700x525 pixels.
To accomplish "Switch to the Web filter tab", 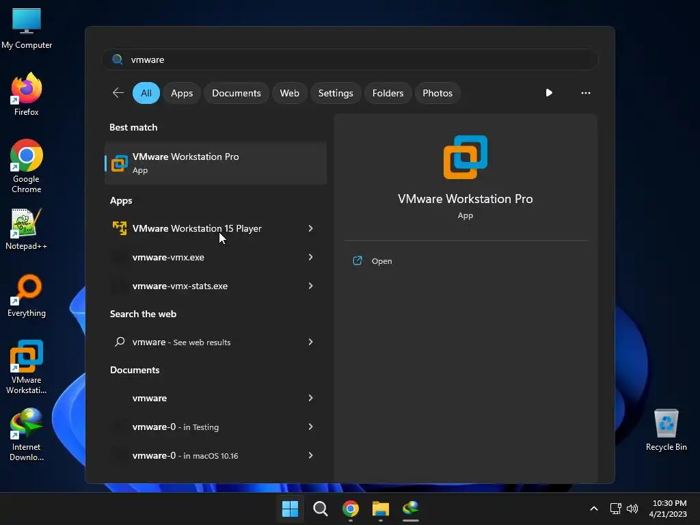I will pyautogui.click(x=289, y=93).
